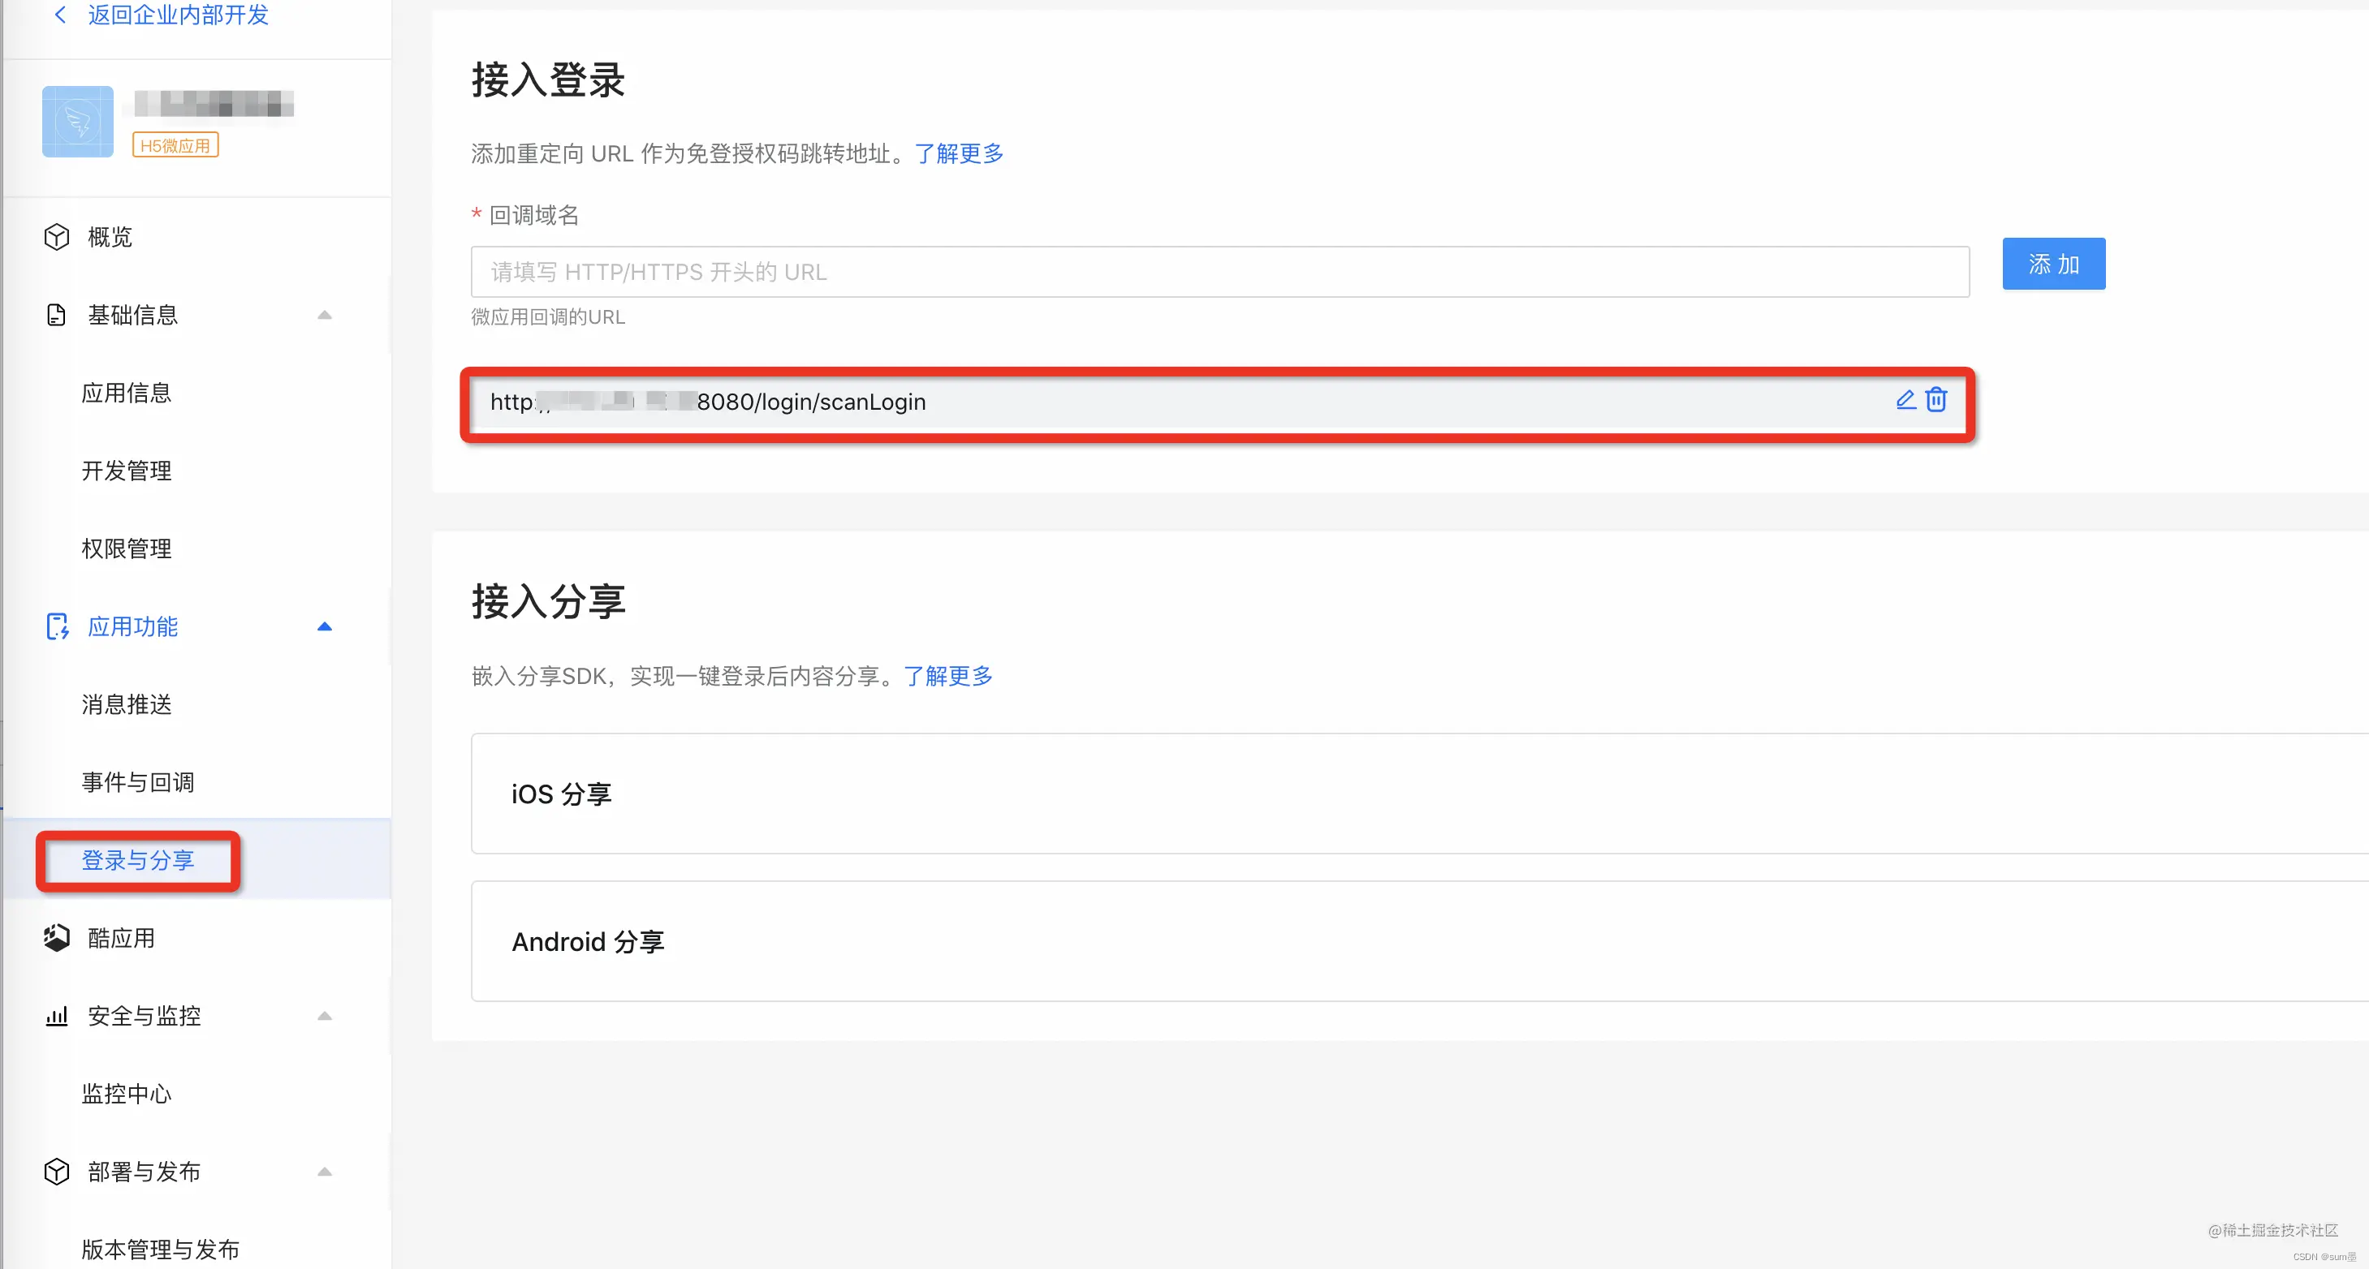Click the 安全与监控 chart icon
This screenshot has height=1269, width=2369.
[x=56, y=1015]
